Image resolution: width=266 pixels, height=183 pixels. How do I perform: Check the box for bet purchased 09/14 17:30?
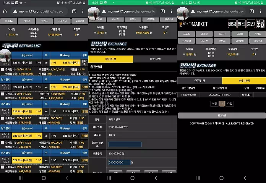2,118
